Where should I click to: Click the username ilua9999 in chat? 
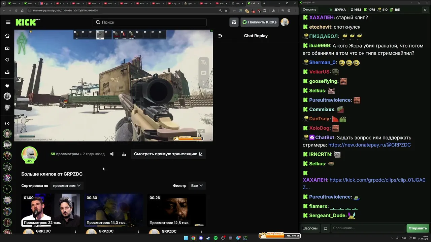pos(320,46)
